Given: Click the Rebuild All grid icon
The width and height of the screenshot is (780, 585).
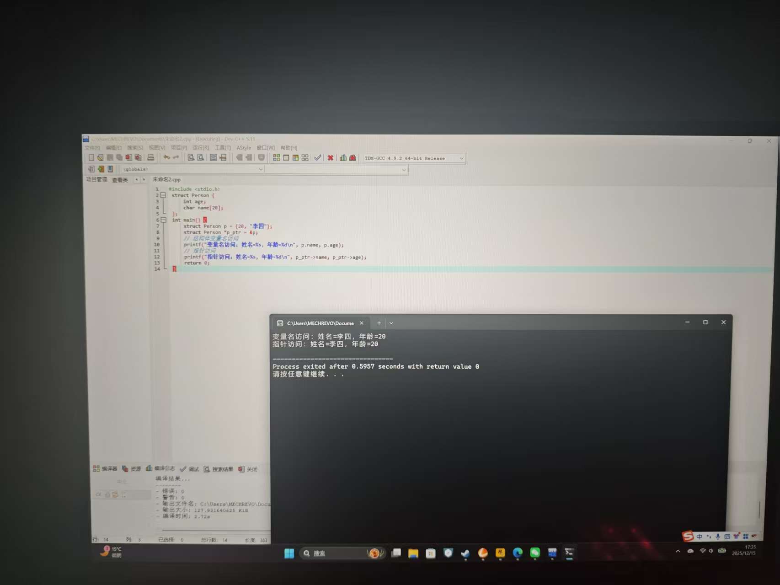Looking at the screenshot, I should [305, 157].
